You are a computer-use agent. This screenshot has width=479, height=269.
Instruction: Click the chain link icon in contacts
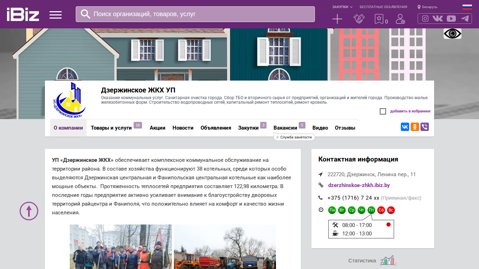(321, 185)
